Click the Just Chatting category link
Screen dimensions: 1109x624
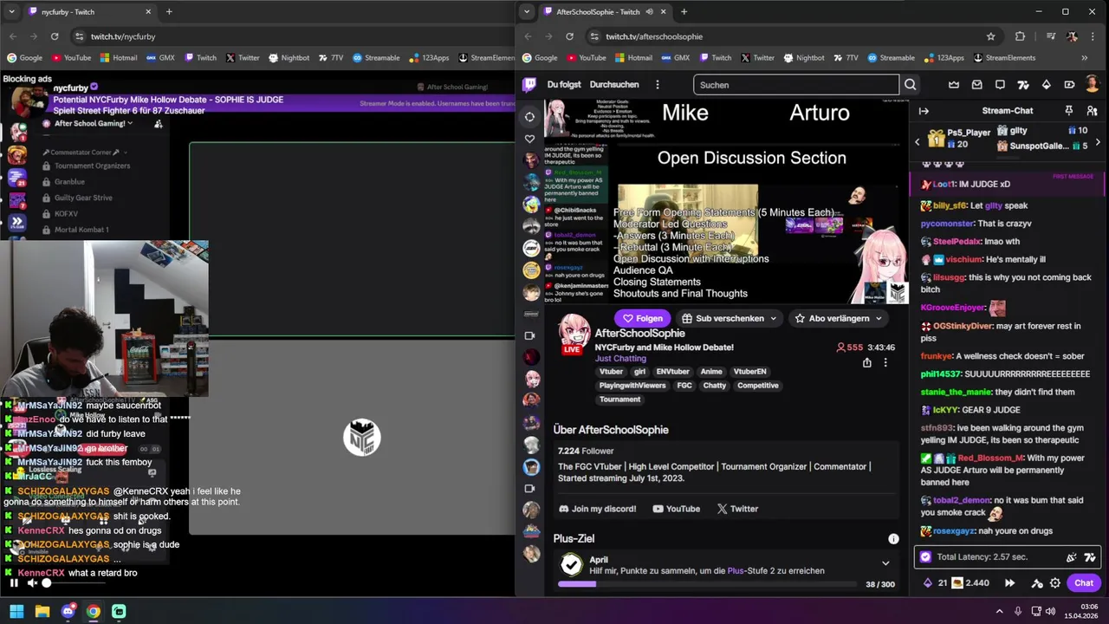(620, 359)
